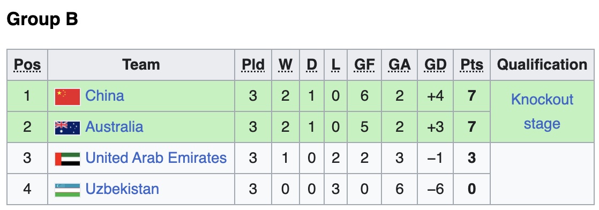
Task: Click the GF column header abbreviation
Action: (x=364, y=65)
